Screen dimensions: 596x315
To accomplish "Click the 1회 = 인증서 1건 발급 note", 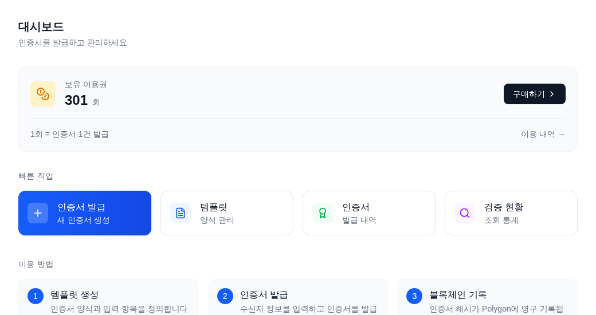I will (69, 134).
